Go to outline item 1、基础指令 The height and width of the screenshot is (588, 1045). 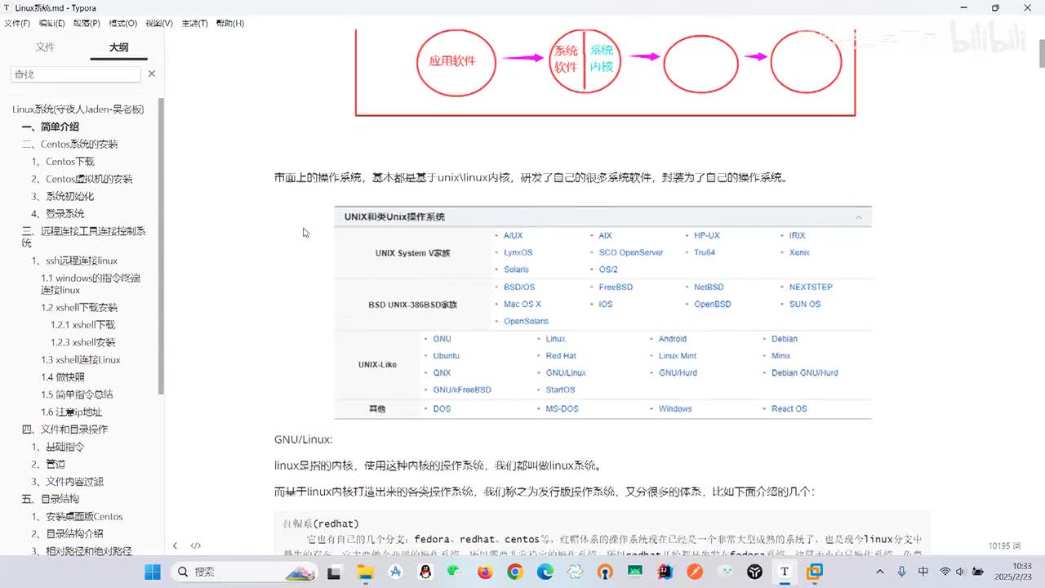(58, 447)
